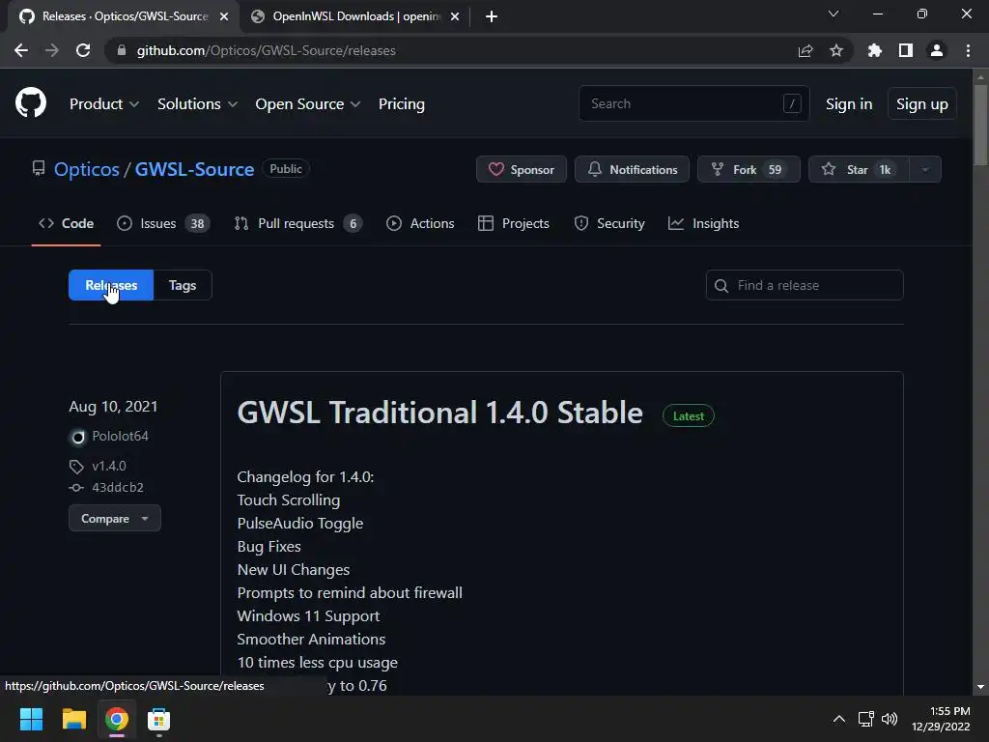
Task: Open the GWSL Traditional 1.4.0 Stable release
Action: click(x=439, y=413)
